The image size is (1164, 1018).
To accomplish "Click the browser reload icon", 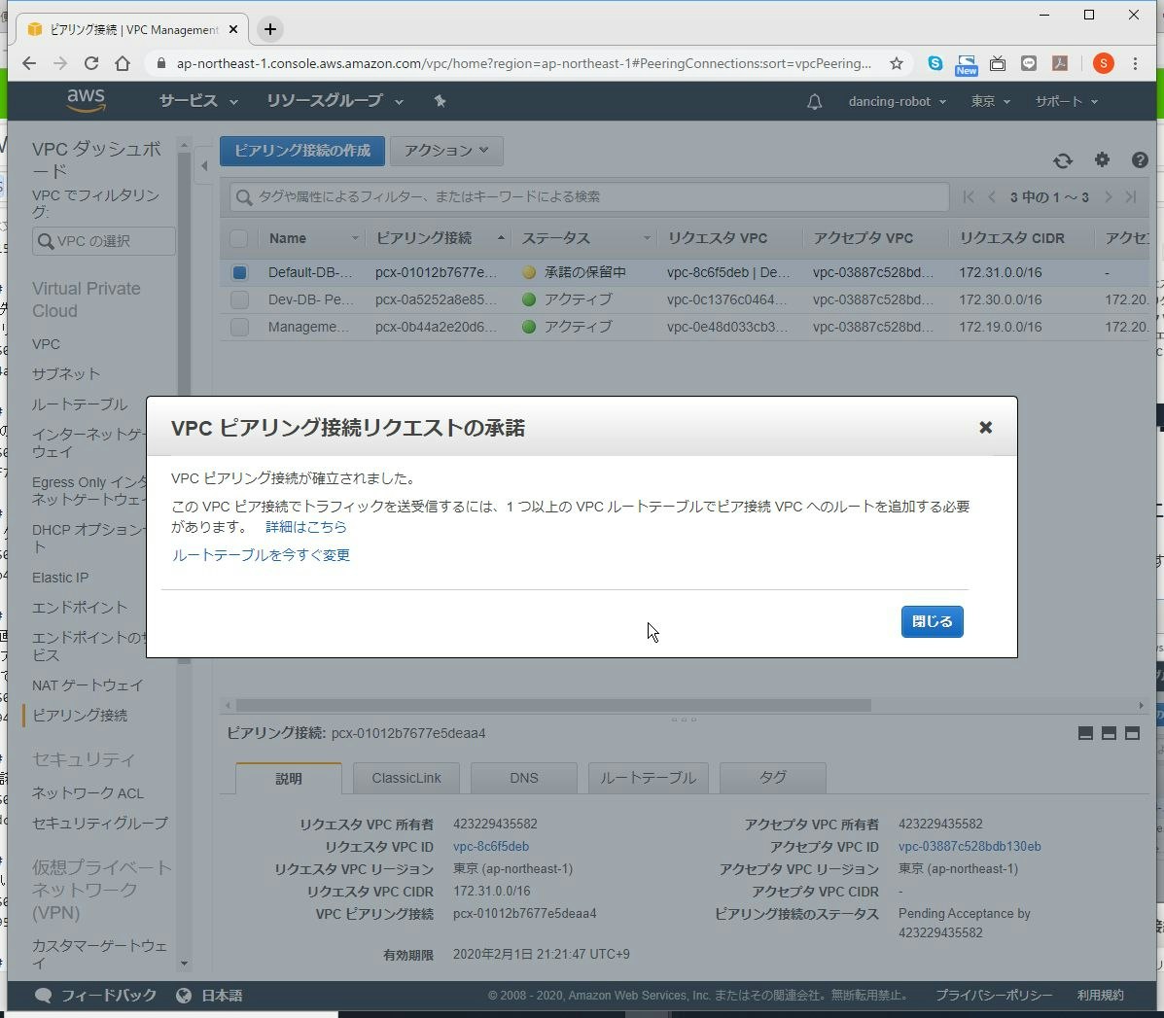I will point(91,64).
